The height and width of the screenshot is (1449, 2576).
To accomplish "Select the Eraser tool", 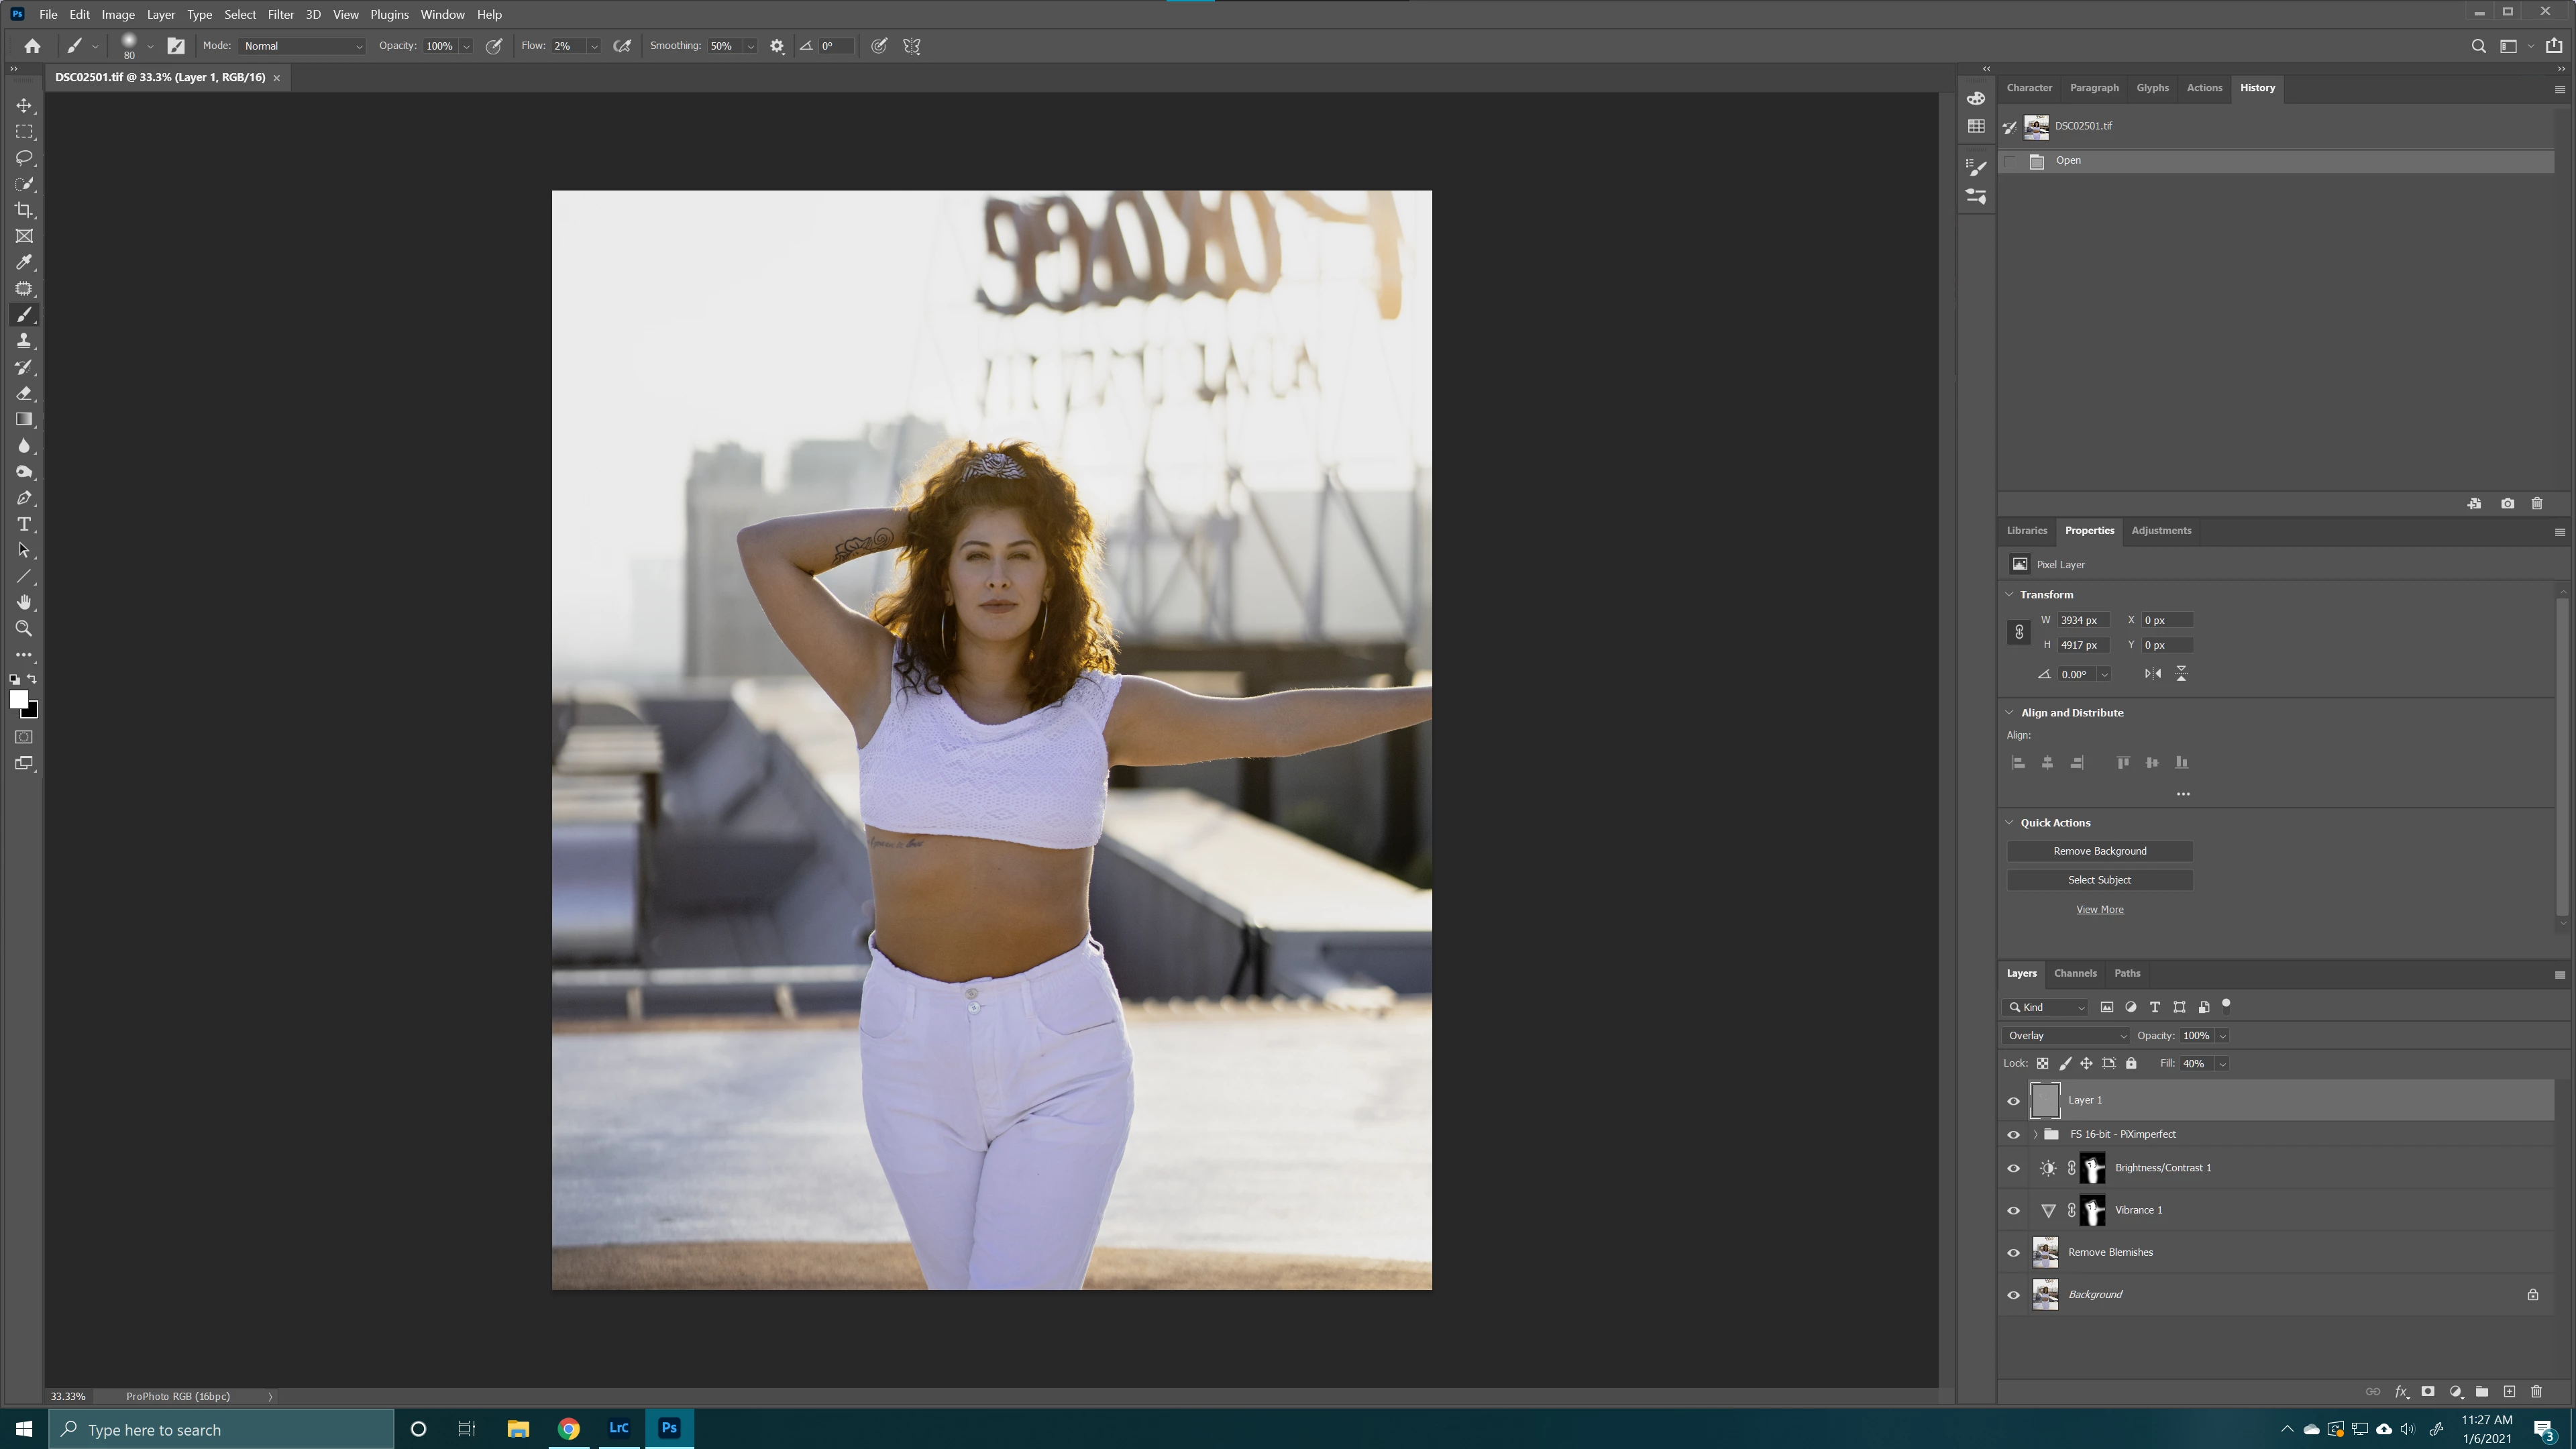I will click(x=24, y=394).
